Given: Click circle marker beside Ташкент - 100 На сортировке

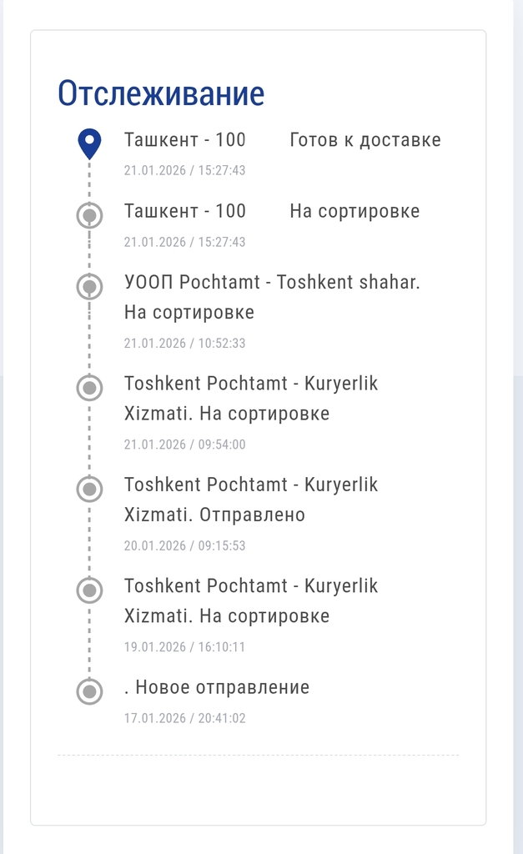Looking at the screenshot, I should point(89,216).
